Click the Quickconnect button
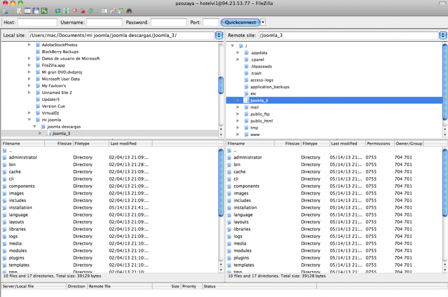This screenshot has height=297, width=448. pos(240,22)
